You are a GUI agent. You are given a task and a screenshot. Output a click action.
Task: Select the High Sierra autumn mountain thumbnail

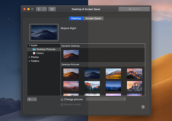[x=113, y=74]
